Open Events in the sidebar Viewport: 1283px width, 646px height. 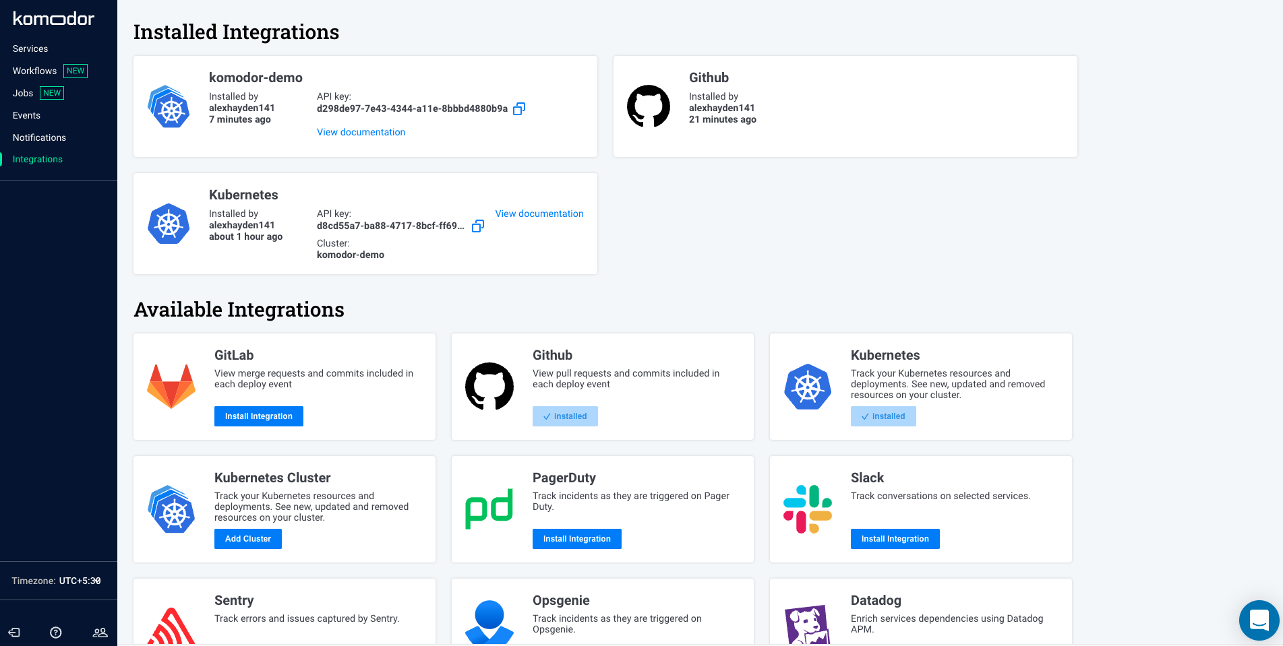pyautogui.click(x=26, y=115)
